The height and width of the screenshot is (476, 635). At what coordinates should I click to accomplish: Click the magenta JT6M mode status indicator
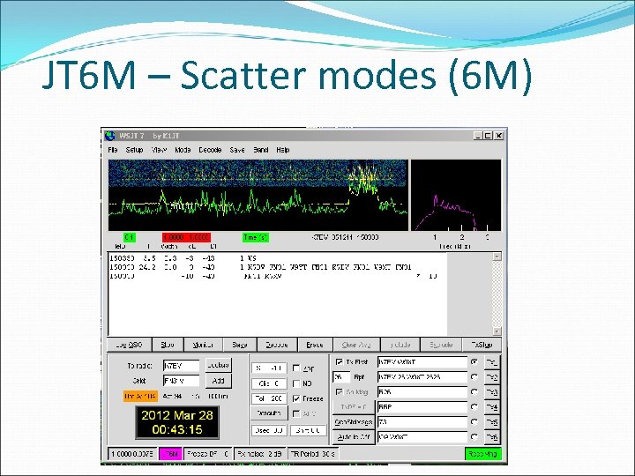[x=170, y=454]
